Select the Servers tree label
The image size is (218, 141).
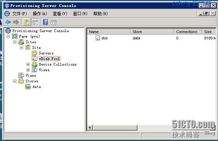46,53
